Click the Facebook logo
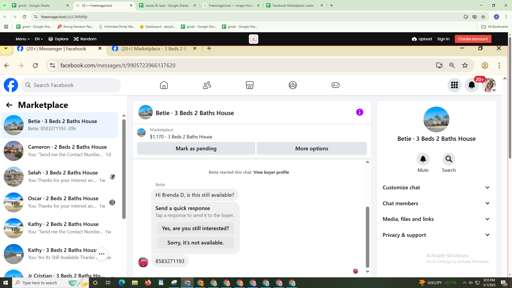The height and width of the screenshot is (288, 512). 11,85
